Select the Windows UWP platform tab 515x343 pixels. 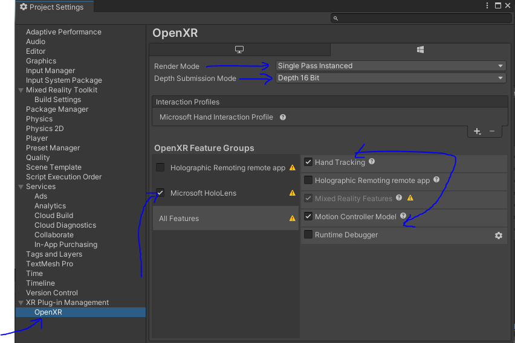[420, 50]
